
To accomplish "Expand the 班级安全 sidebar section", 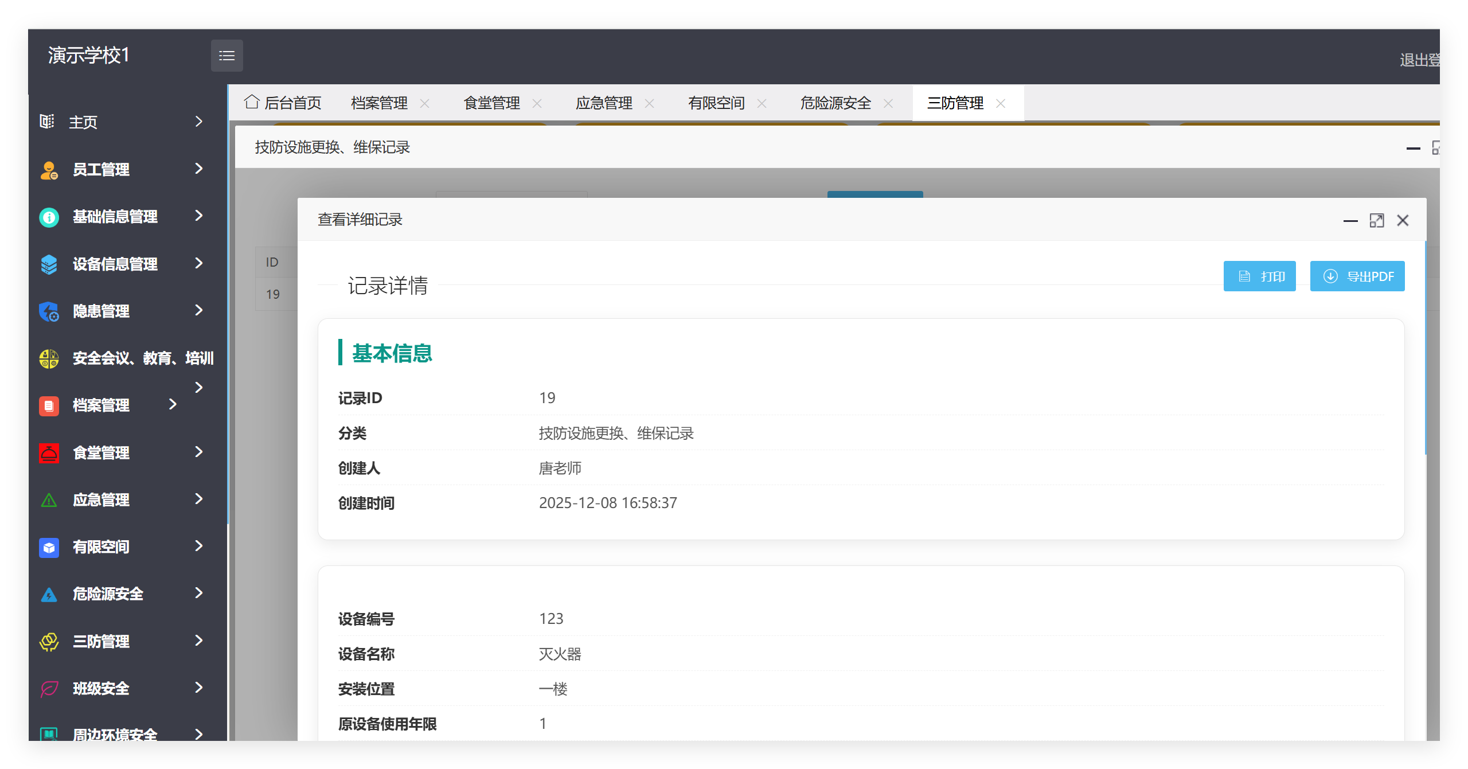I will click(x=198, y=688).
